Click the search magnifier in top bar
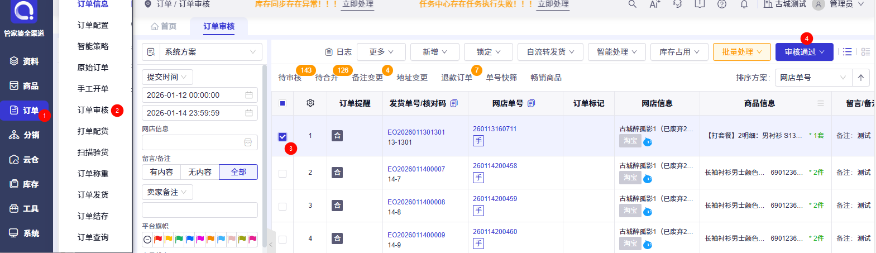 [632, 4]
